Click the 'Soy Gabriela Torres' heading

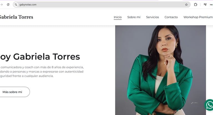[40, 57]
